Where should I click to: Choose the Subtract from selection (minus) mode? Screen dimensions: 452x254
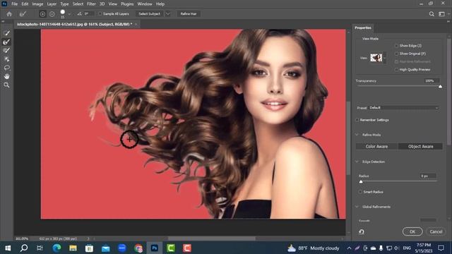tap(52, 14)
